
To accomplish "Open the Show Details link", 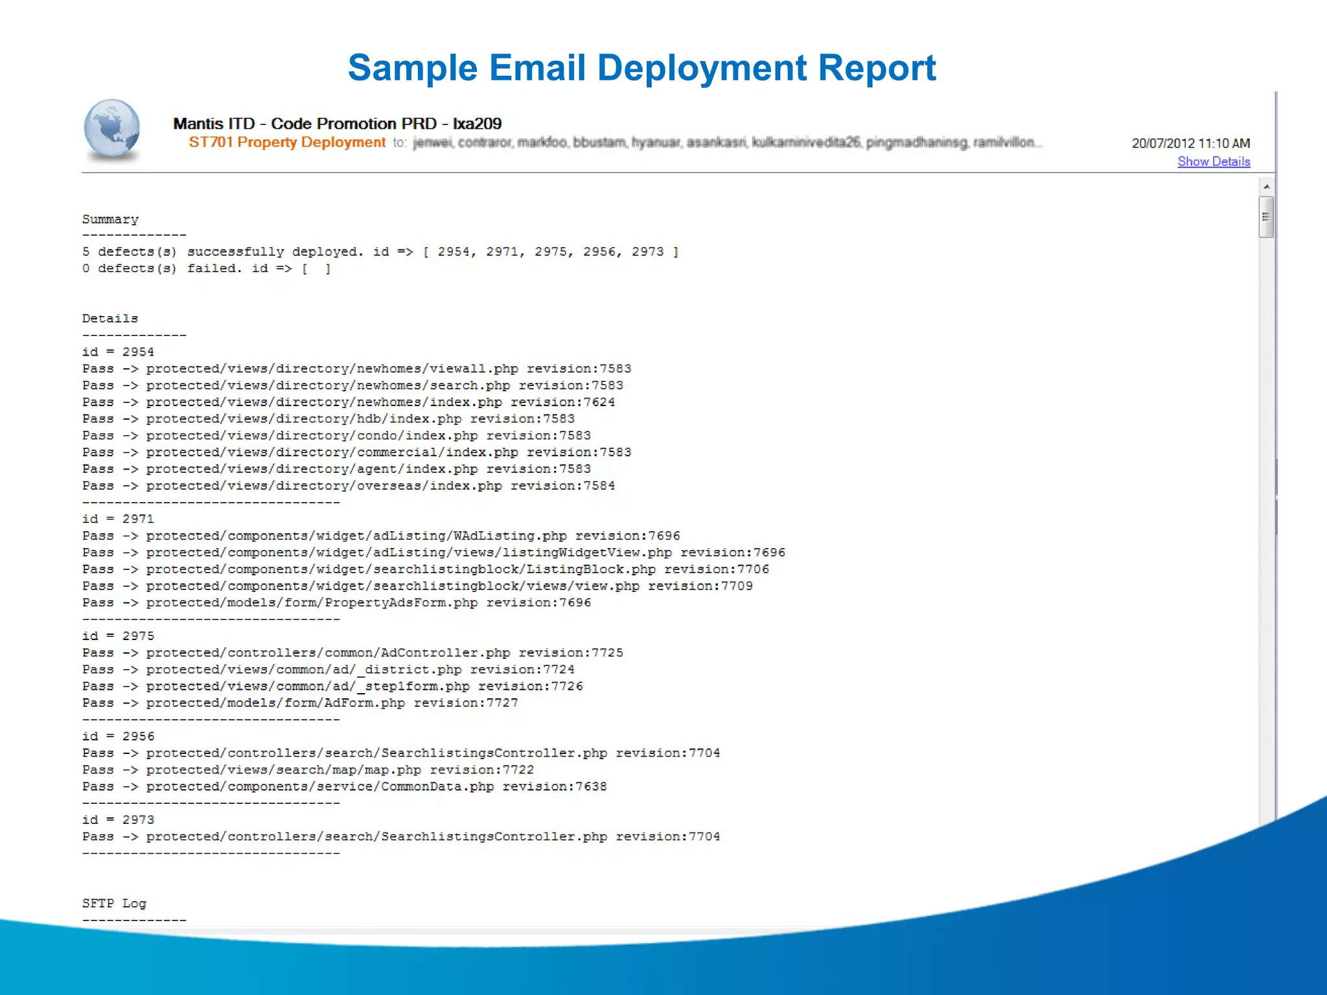I will coord(1213,161).
